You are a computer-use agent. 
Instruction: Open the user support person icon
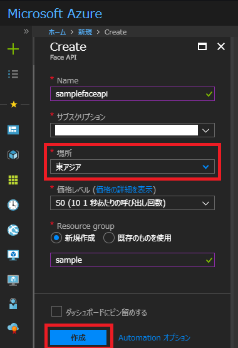pyautogui.click(x=13, y=303)
